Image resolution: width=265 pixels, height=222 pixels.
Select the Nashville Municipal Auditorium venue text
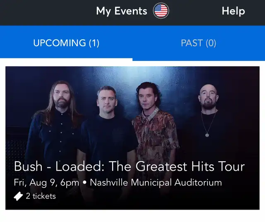(156, 183)
